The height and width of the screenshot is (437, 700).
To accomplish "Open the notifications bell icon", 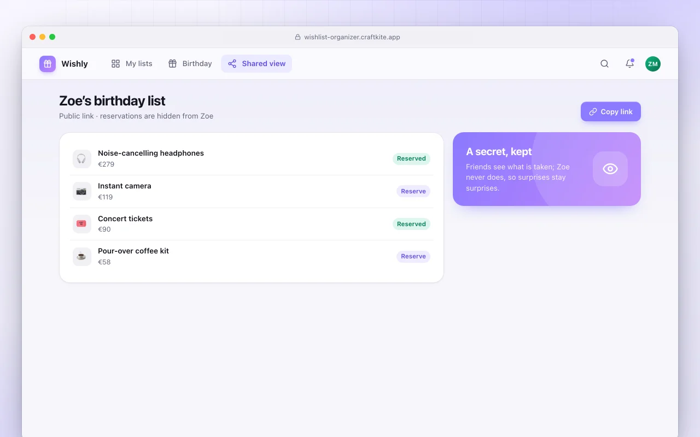I will click(x=629, y=64).
